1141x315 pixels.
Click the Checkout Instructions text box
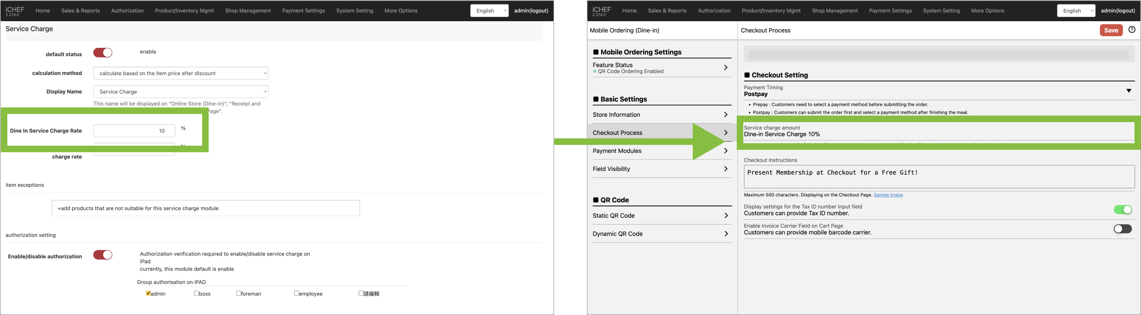coord(938,177)
